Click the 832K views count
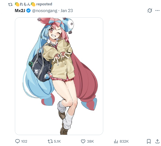 click(x=124, y=142)
